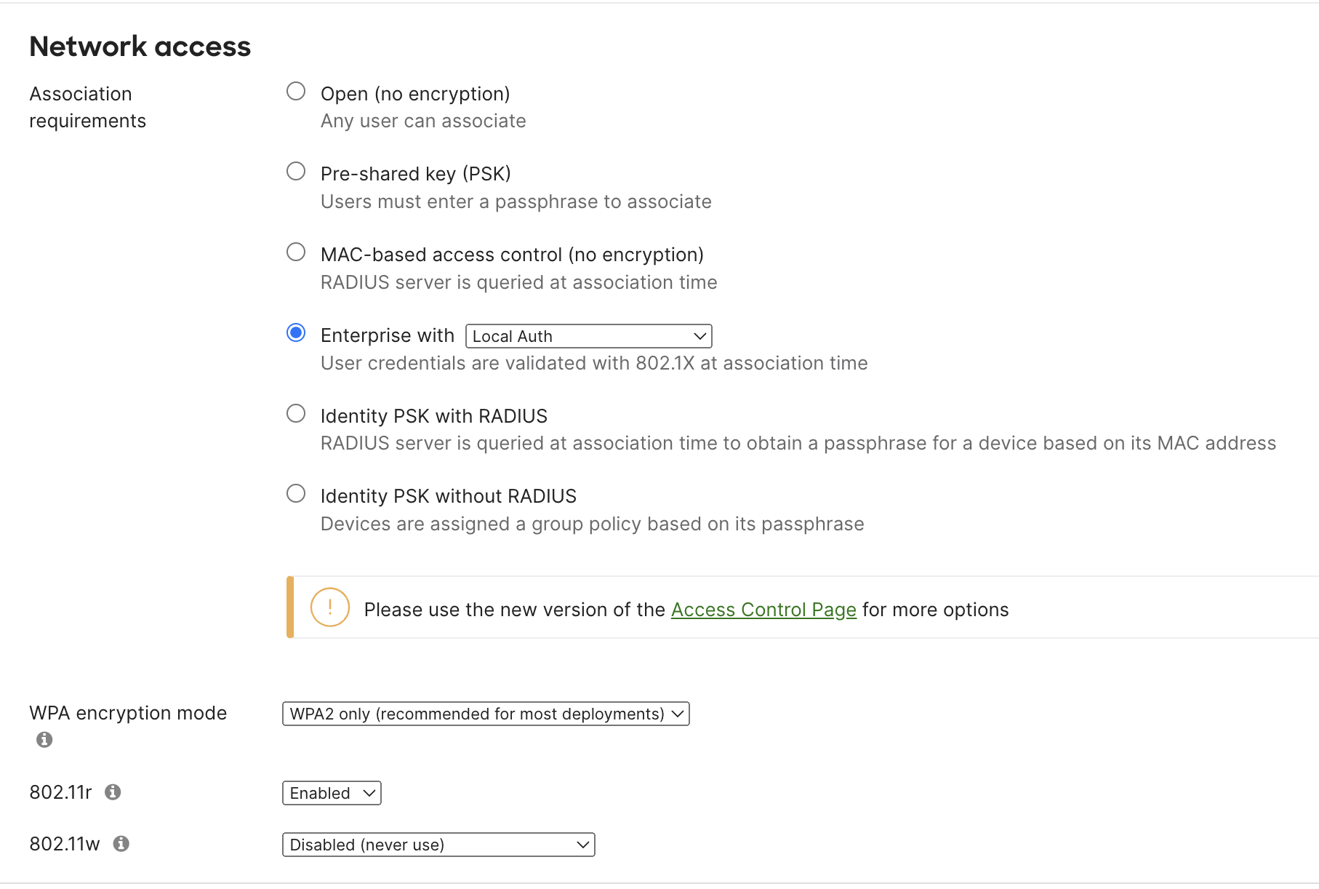Click the Enterprise with label text

pos(388,335)
